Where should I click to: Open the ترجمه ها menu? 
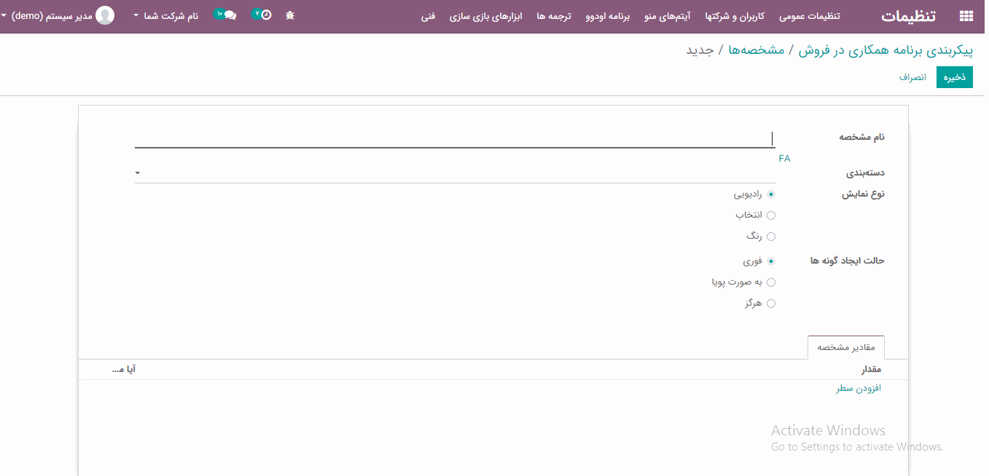pyautogui.click(x=554, y=15)
